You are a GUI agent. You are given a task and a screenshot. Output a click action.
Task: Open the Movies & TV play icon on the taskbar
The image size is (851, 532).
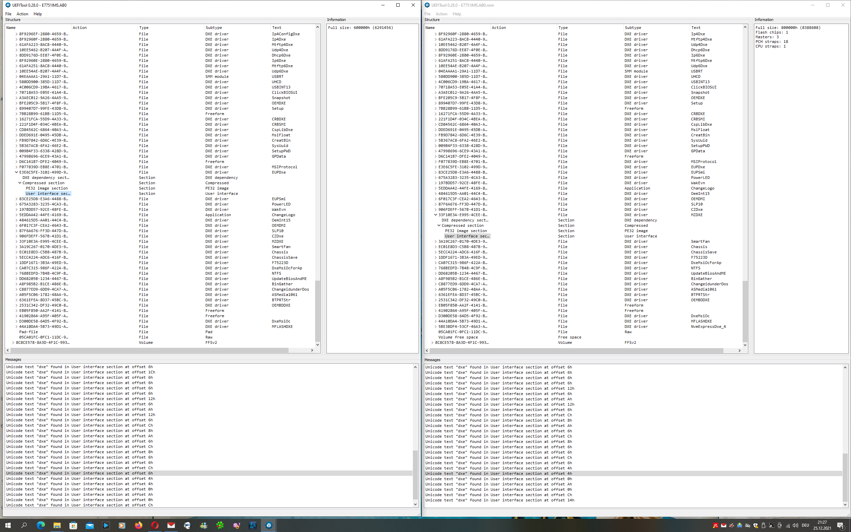pyautogui.click(x=106, y=525)
